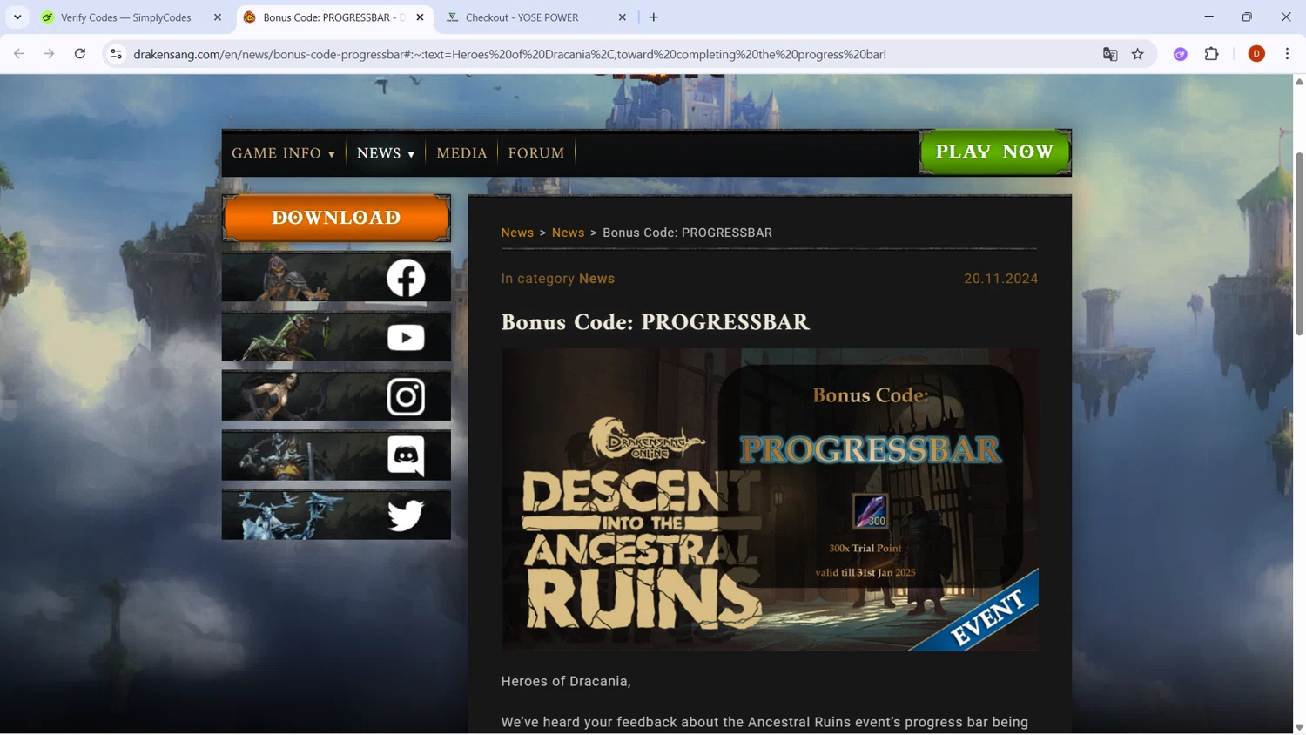Open the Instagram social banner

[336, 396]
